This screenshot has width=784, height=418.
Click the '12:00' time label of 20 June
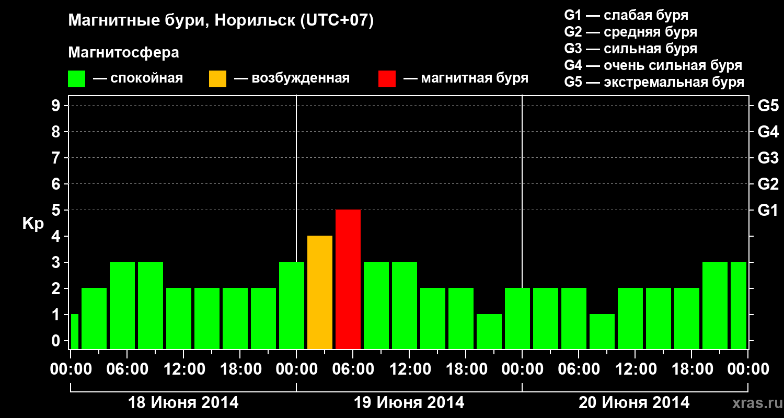[635, 369]
